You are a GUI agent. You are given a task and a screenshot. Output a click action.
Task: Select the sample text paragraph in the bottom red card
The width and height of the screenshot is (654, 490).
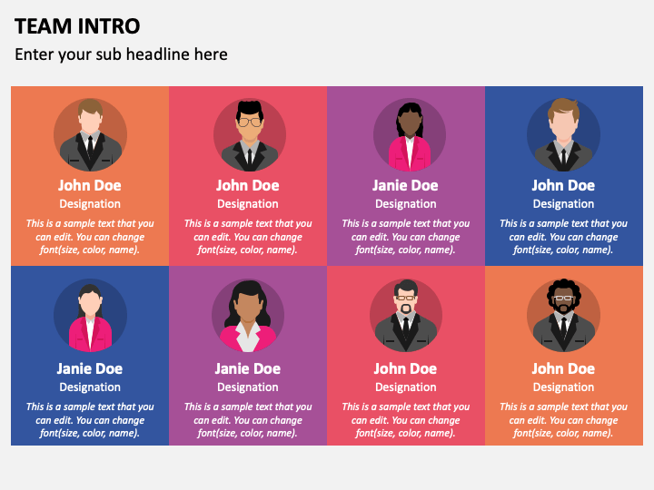click(406, 420)
